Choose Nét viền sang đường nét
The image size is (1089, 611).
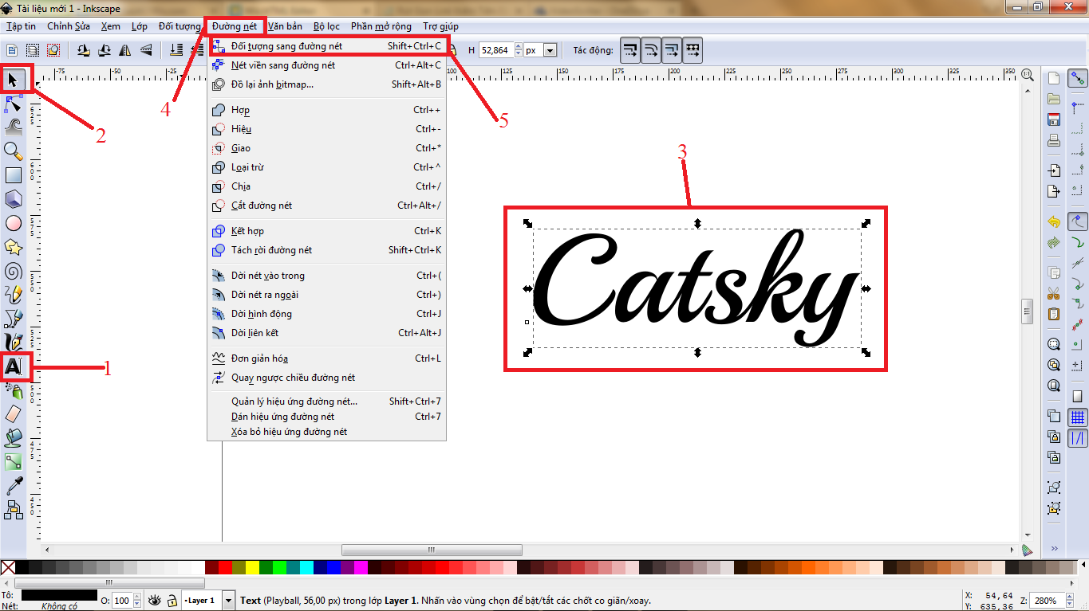point(326,65)
